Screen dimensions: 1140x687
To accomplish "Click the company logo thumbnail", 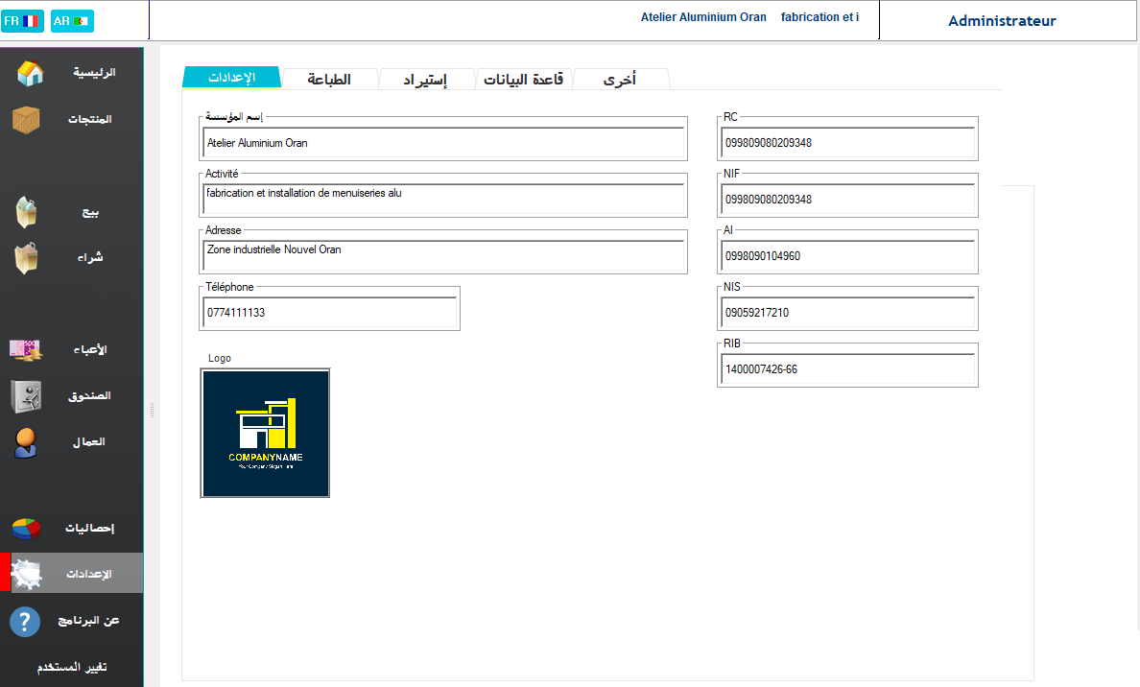I will click(x=265, y=433).
